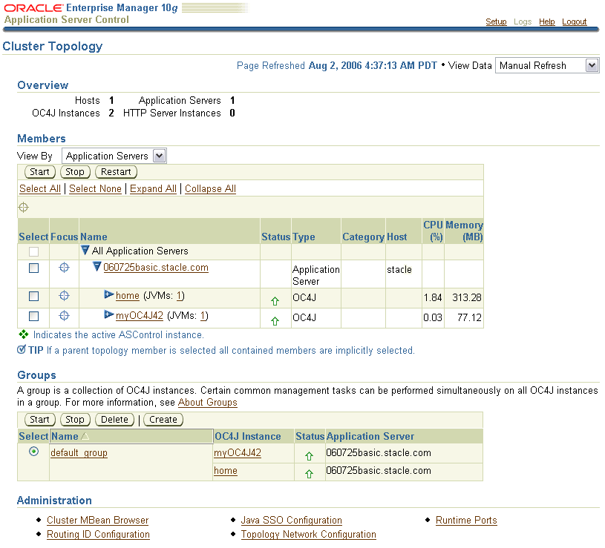
Task: Check the myOC4J42 instance select box
Action: tap(34, 317)
